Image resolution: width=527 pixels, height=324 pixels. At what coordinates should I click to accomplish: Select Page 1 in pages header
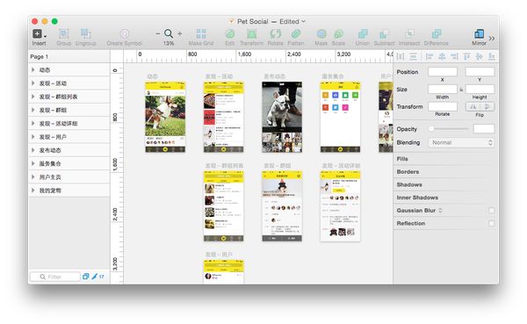pos(39,56)
